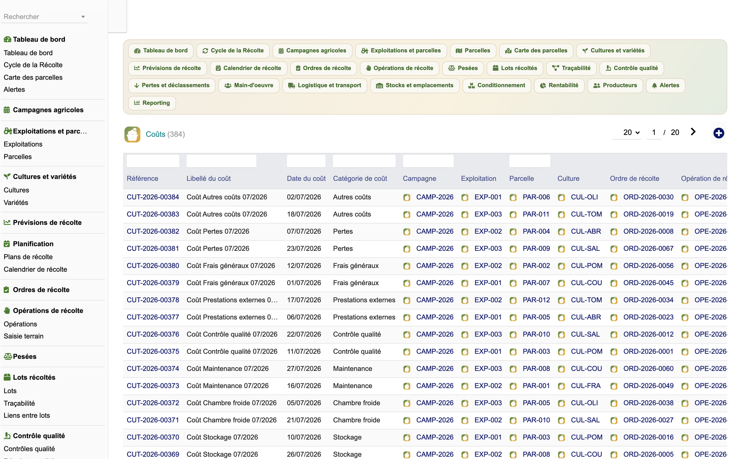Open Calendrier de récolte tab
The height and width of the screenshot is (459, 743).
tap(248, 68)
